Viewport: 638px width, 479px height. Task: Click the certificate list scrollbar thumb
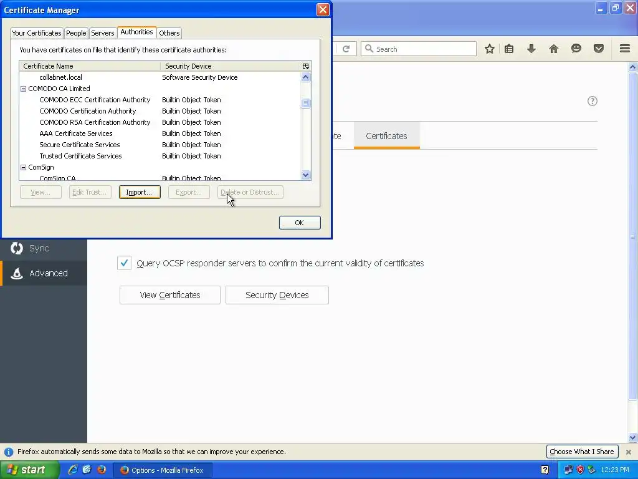[x=305, y=104]
